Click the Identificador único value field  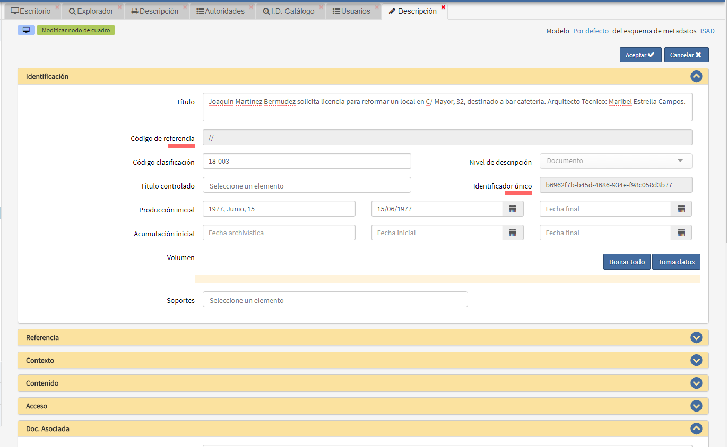pos(616,185)
